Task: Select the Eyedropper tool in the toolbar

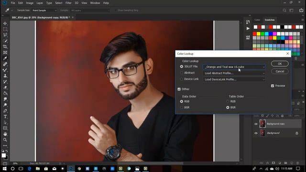Action: click(5, 58)
